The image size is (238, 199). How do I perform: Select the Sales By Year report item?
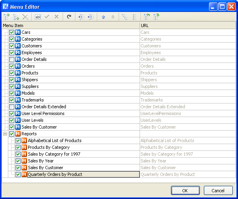41,161
